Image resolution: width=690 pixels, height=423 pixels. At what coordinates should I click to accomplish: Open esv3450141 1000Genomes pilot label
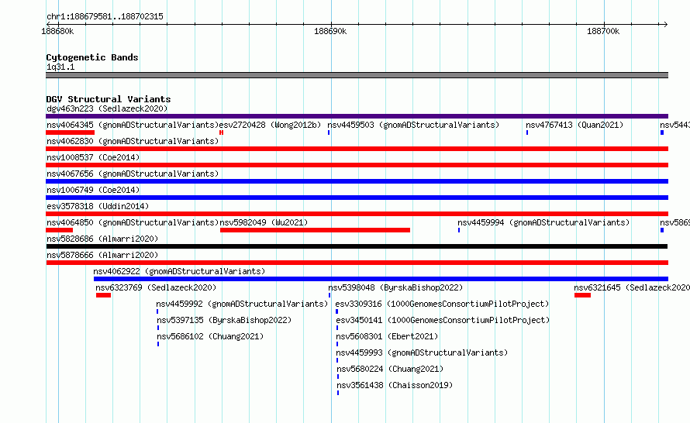[443, 320]
